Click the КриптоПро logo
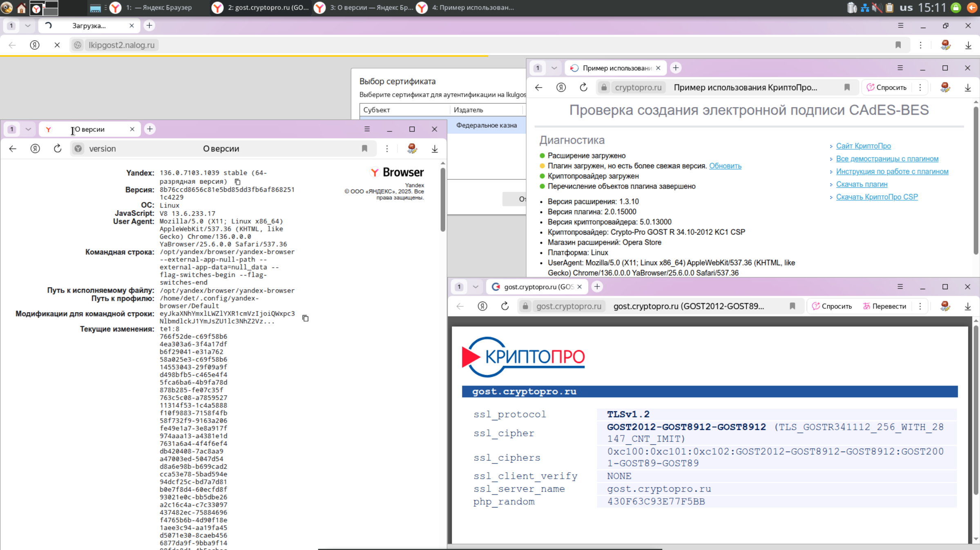The height and width of the screenshot is (550, 980). tap(523, 357)
